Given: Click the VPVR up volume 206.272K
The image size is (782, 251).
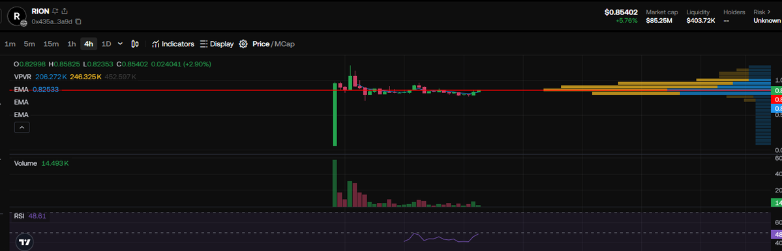Looking at the screenshot, I should coord(51,77).
